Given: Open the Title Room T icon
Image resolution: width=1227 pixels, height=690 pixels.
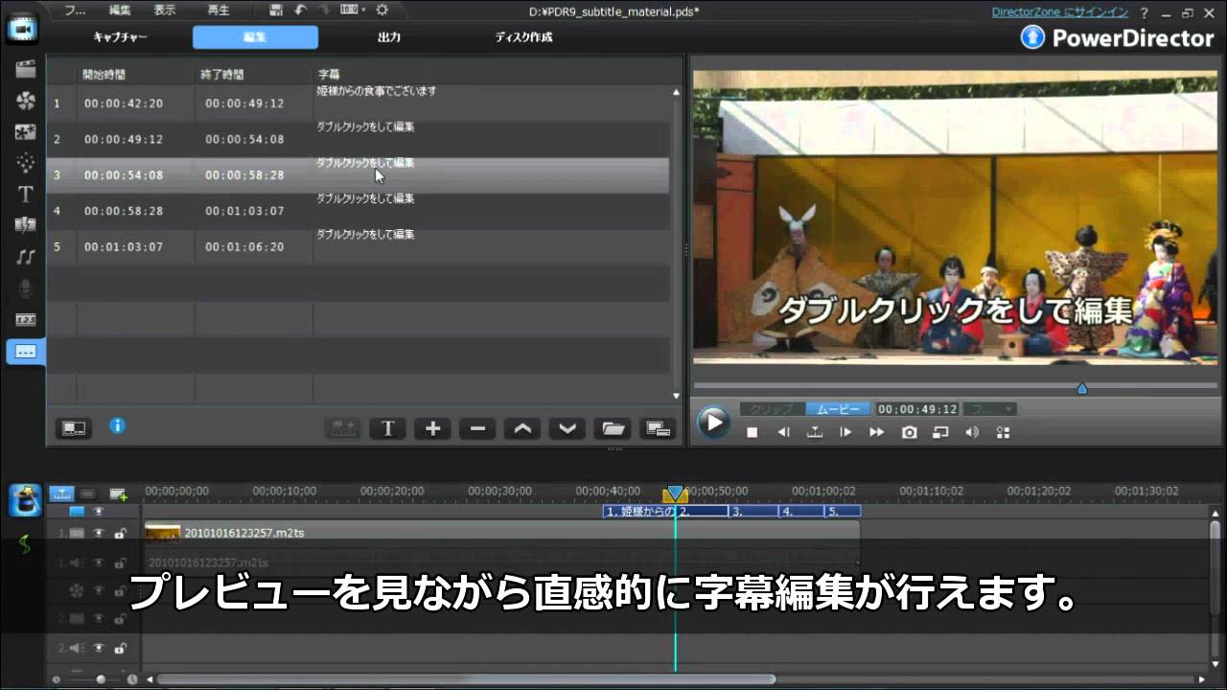Looking at the screenshot, I should pyautogui.click(x=26, y=195).
